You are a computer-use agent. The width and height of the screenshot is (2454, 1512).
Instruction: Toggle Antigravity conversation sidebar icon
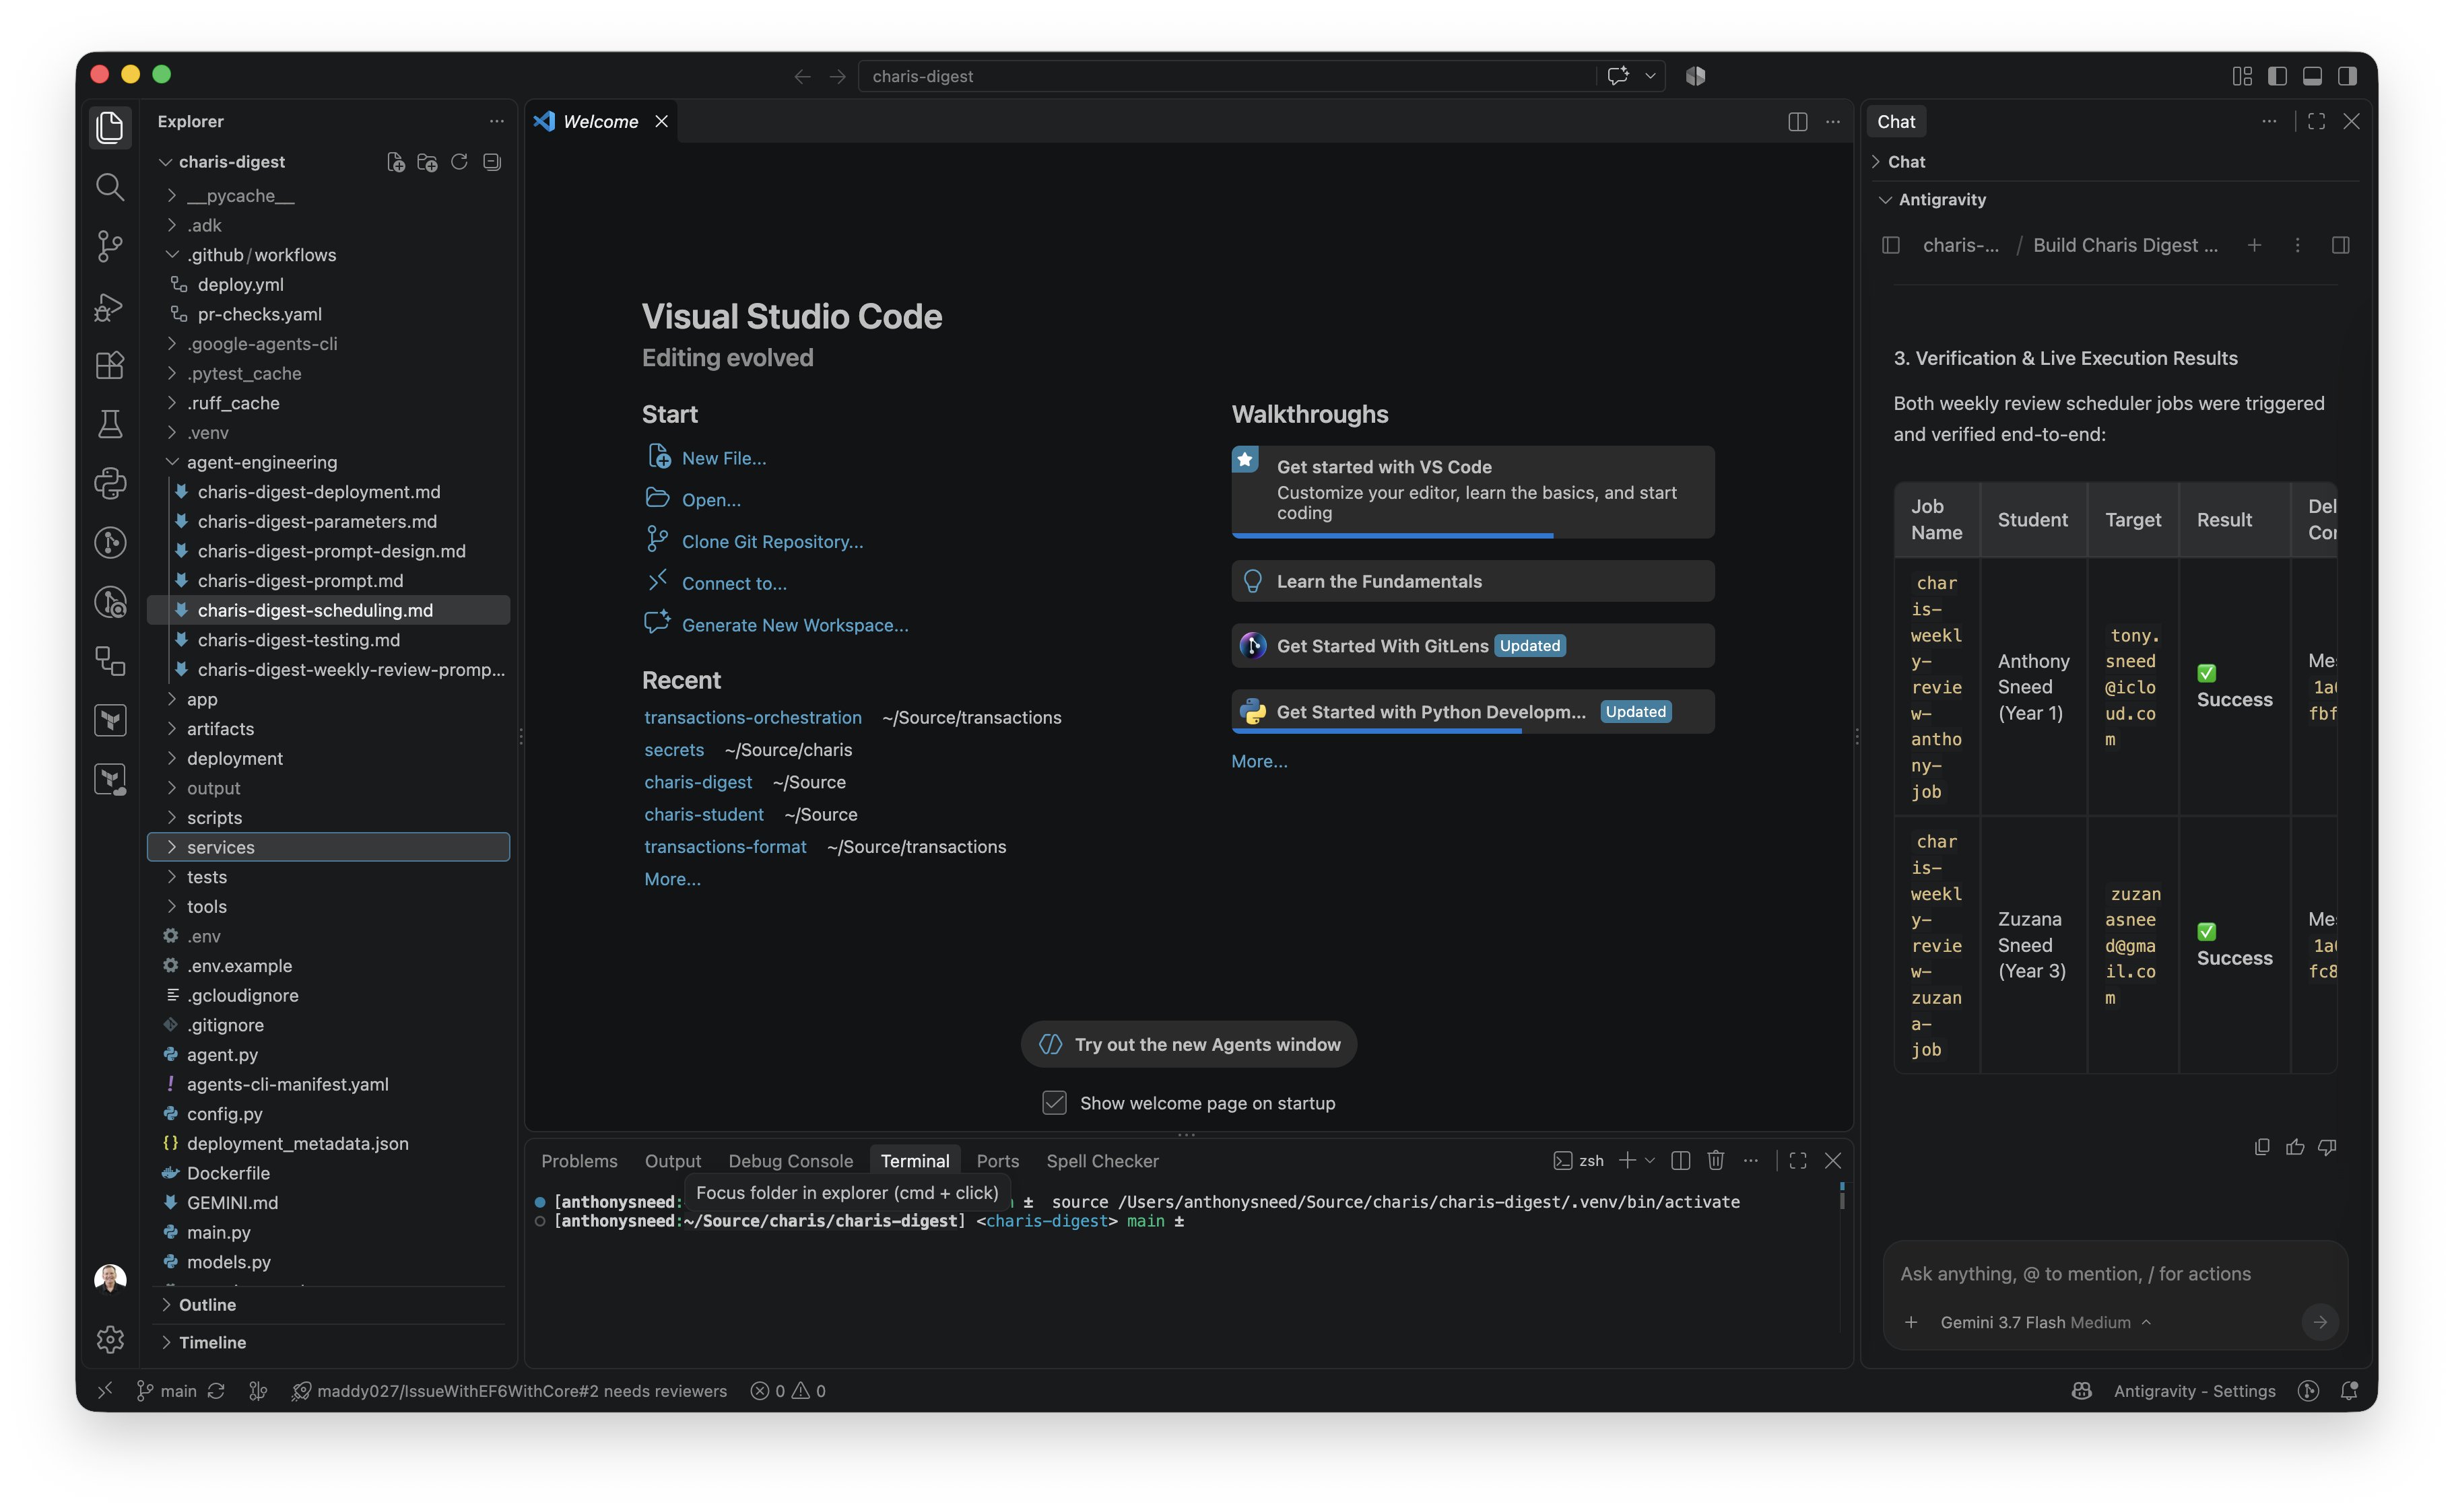point(1891,245)
